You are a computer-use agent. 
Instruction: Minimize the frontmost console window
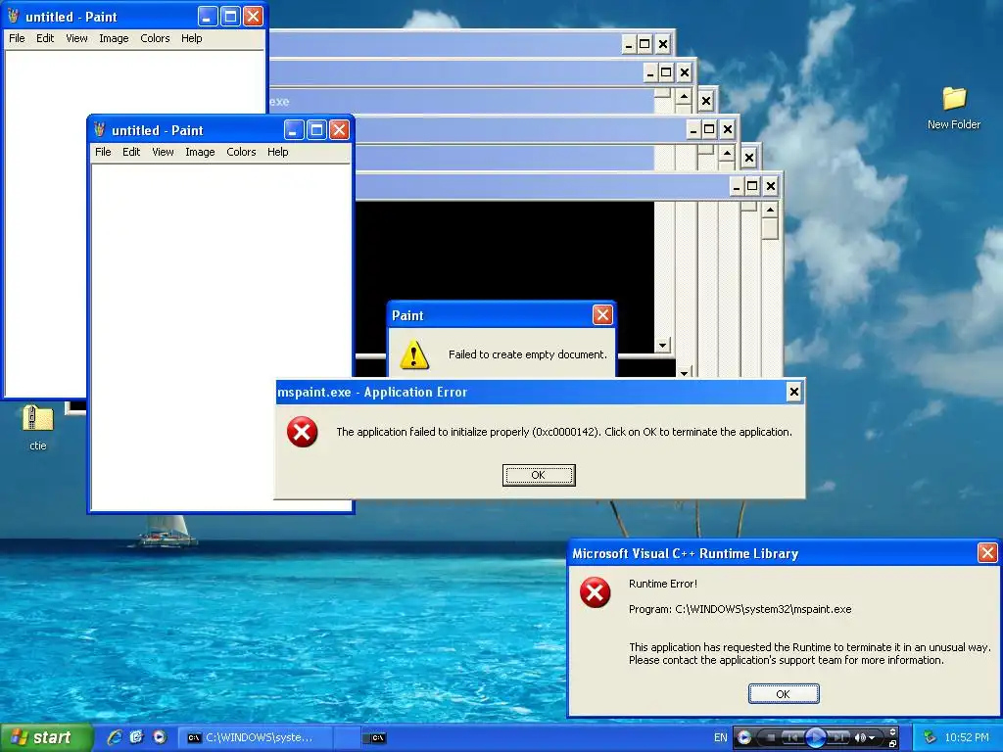[737, 186]
